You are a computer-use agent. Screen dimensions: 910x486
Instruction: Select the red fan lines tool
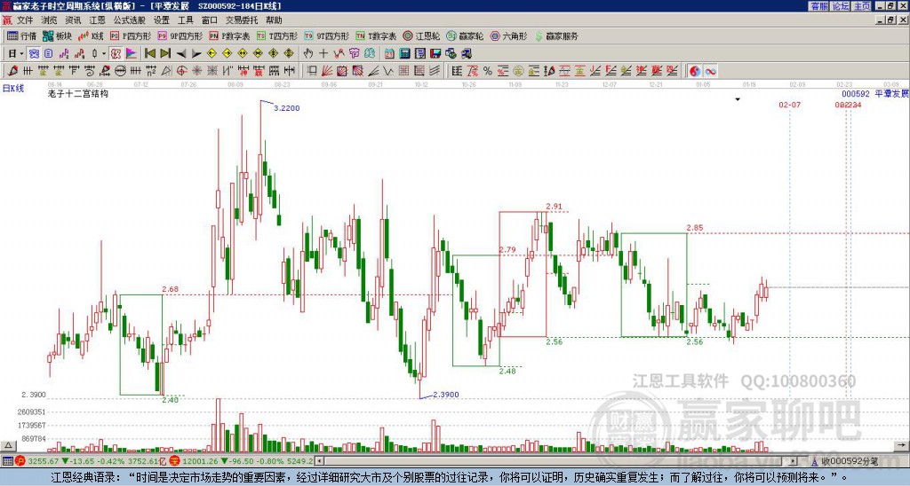click(327, 71)
